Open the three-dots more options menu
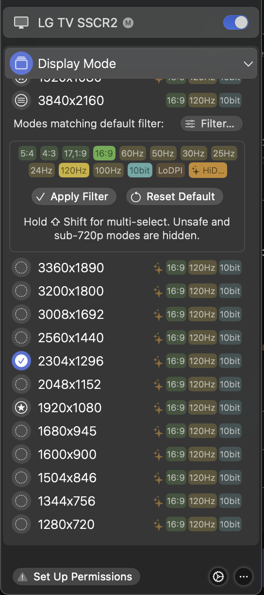 pyautogui.click(x=244, y=577)
